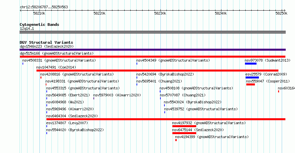Viewport: 295px width, 153px height.
Task: Select the 12q14.1 cytogenetic band bar
Action: tap(152, 32)
